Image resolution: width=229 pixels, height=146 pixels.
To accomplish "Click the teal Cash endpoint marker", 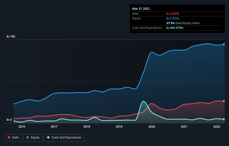I will click(x=224, y=119).
